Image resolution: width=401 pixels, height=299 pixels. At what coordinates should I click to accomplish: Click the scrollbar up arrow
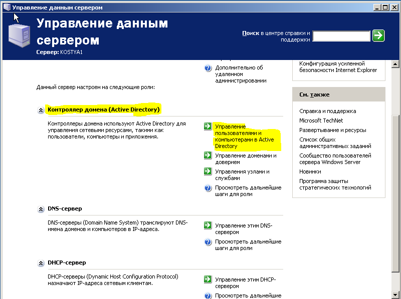coord(395,64)
